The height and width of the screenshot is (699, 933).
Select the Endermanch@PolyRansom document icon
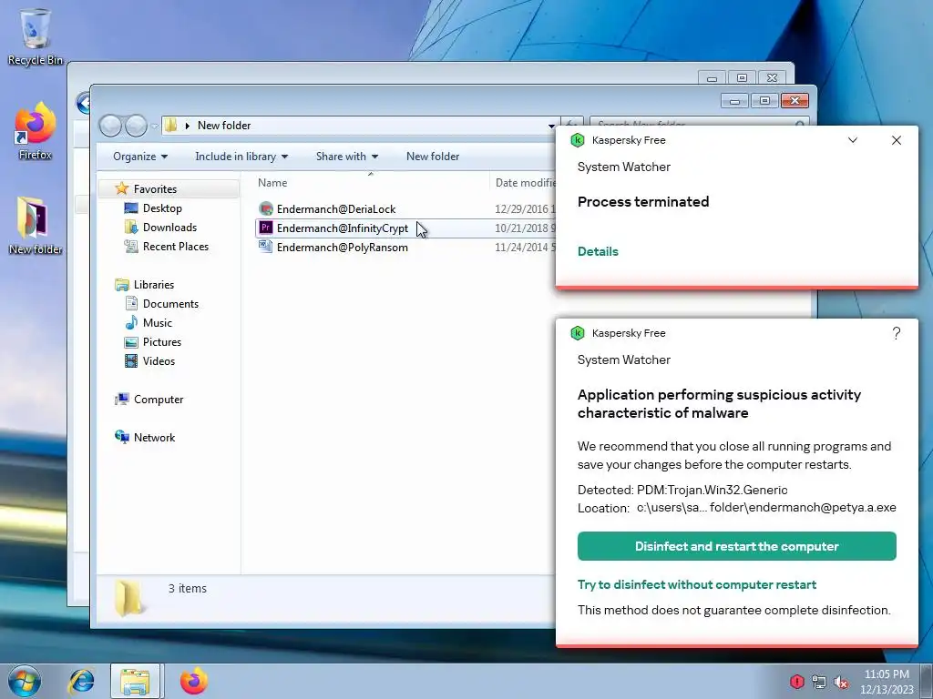[266, 247]
